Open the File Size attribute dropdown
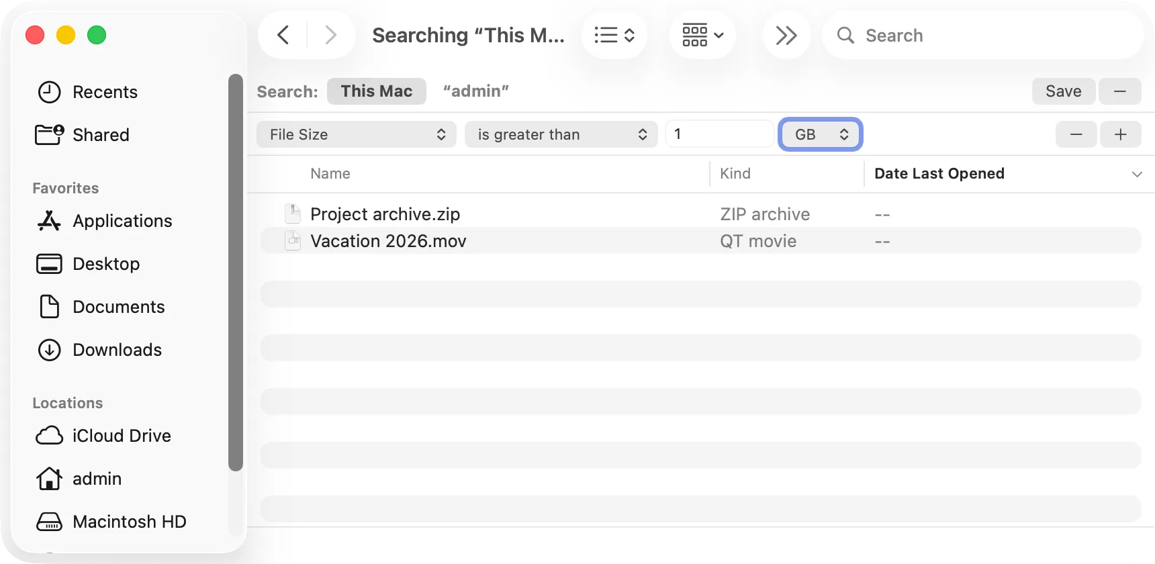This screenshot has height=564, width=1155. [357, 134]
